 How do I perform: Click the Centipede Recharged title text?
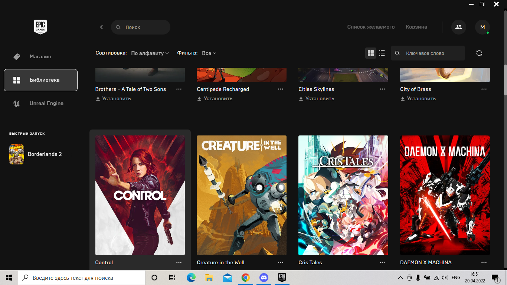pos(223,89)
